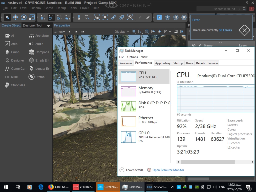Toggle the pencil frozen column header
The width and height of the screenshot is (256, 192).
click(x=200, y=45)
